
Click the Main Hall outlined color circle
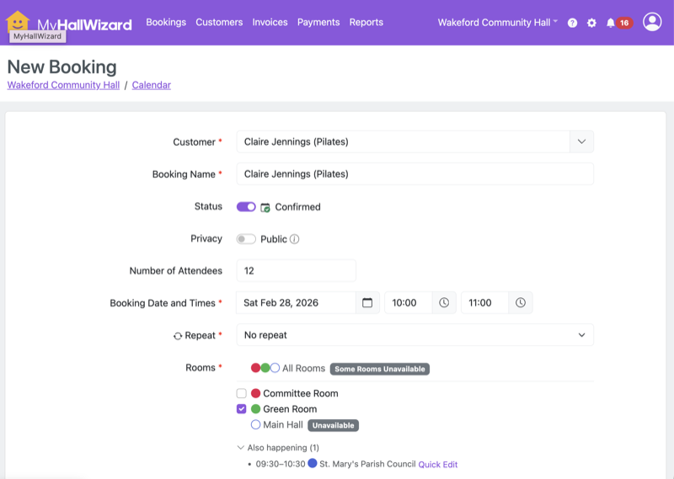256,424
